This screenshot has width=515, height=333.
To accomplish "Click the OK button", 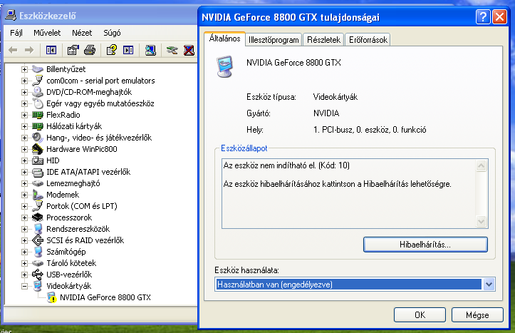I will click(420, 315).
